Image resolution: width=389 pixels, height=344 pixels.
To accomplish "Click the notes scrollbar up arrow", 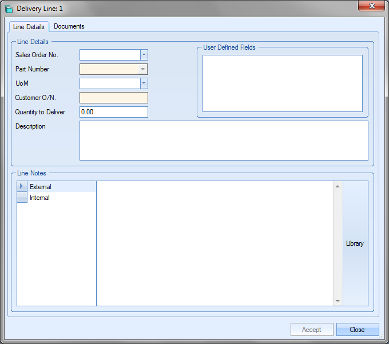I will (x=338, y=186).
